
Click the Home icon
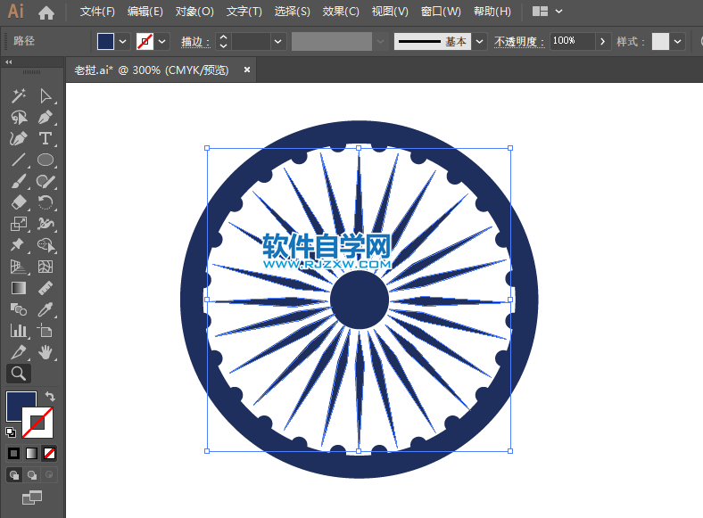coord(46,12)
